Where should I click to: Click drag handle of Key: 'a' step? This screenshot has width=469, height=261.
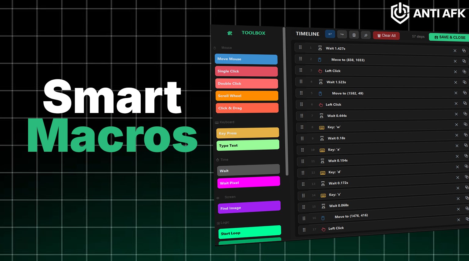(x=302, y=150)
